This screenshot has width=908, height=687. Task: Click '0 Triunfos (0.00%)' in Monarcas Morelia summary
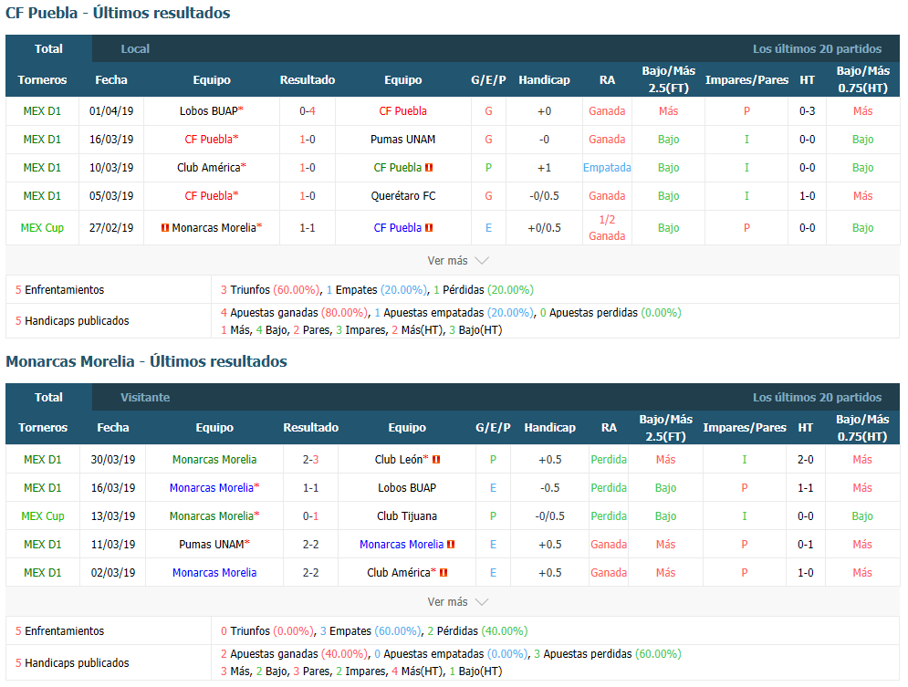tap(267, 630)
